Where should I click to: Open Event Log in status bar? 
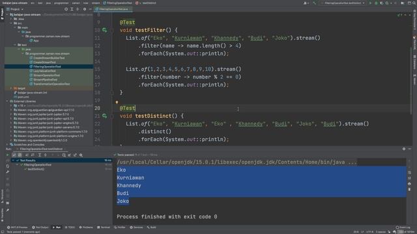[403, 227]
